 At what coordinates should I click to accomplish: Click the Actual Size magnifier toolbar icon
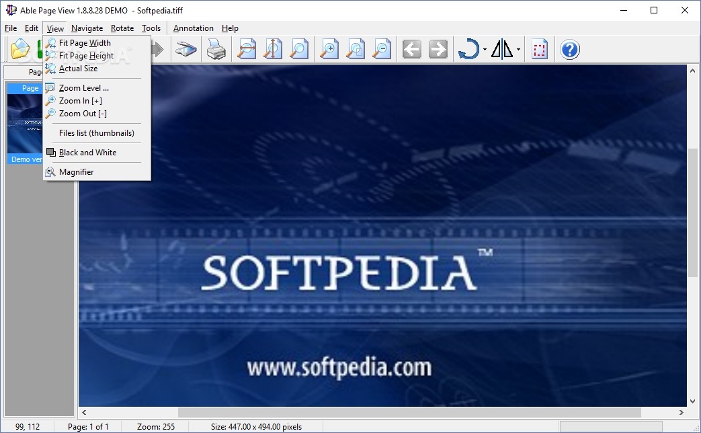[x=299, y=49]
